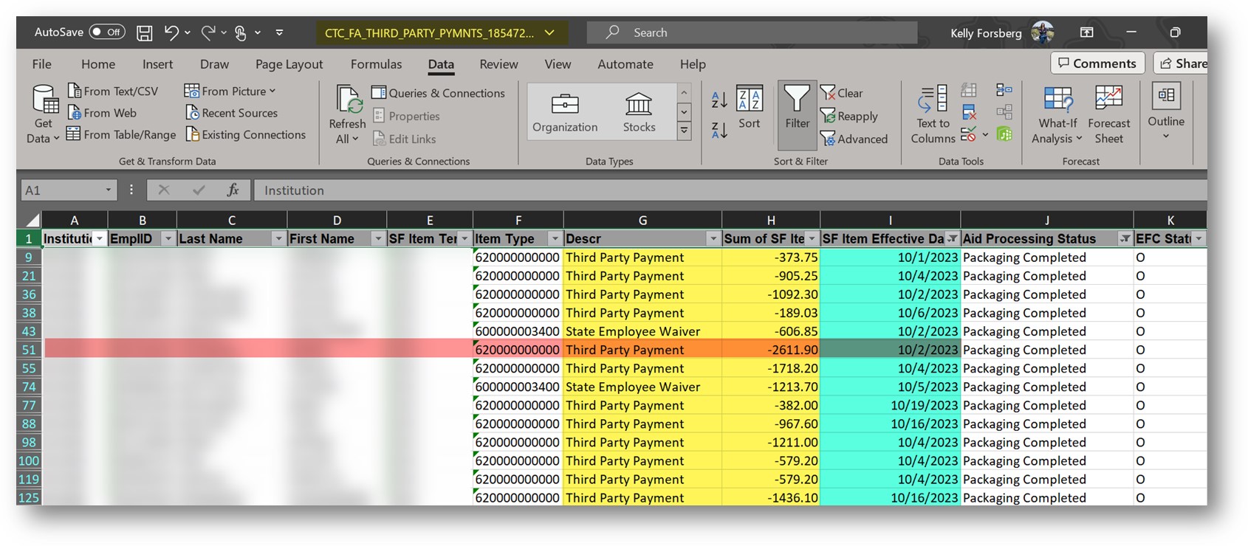Click the formula bar showing Institution

click(x=730, y=190)
